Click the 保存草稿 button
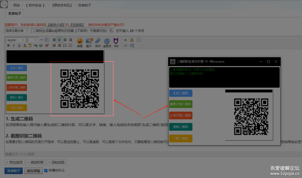Screen dimensions: 302x178 [34, 171]
